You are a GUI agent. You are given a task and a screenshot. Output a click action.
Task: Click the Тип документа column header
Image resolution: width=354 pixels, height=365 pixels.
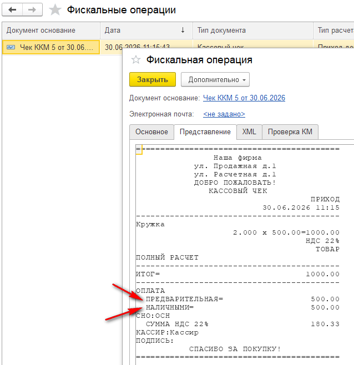coord(253,31)
